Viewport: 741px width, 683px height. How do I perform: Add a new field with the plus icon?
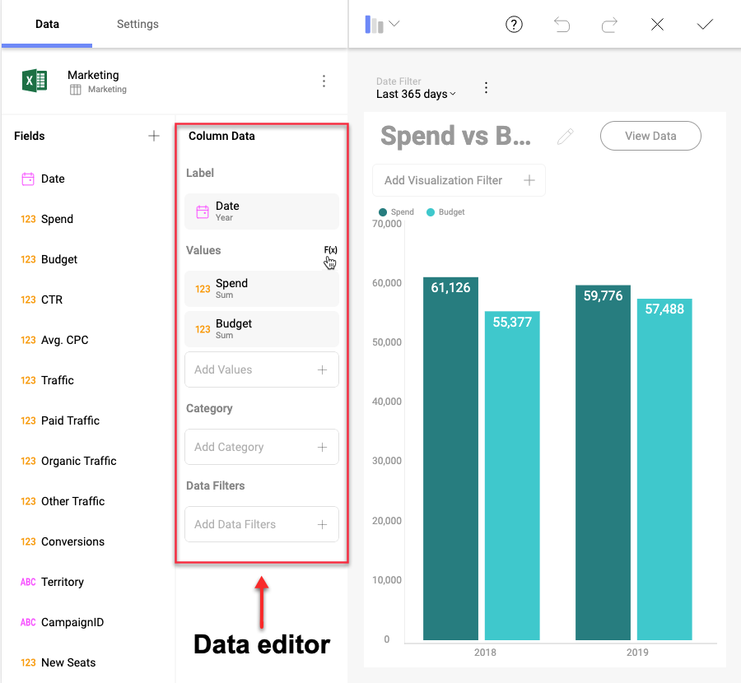(x=154, y=136)
